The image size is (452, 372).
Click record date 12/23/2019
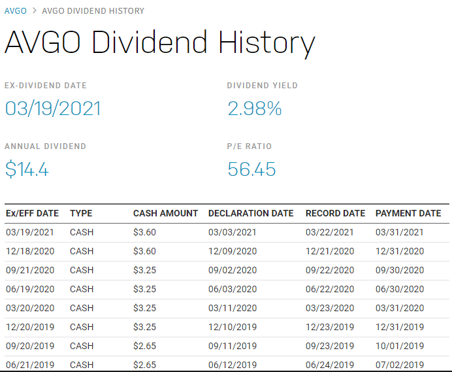click(330, 327)
